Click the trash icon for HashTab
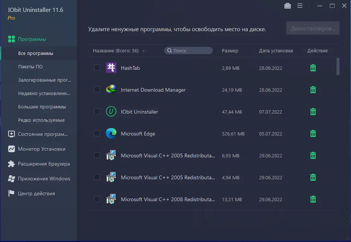The height and width of the screenshot is (242, 351). point(313,68)
